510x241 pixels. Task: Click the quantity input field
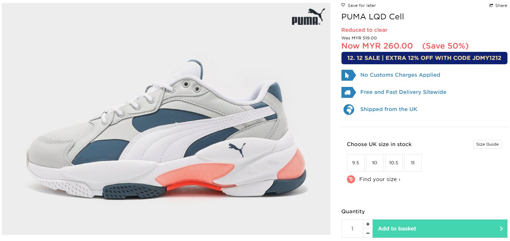pyautogui.click(x=352, y=229)
